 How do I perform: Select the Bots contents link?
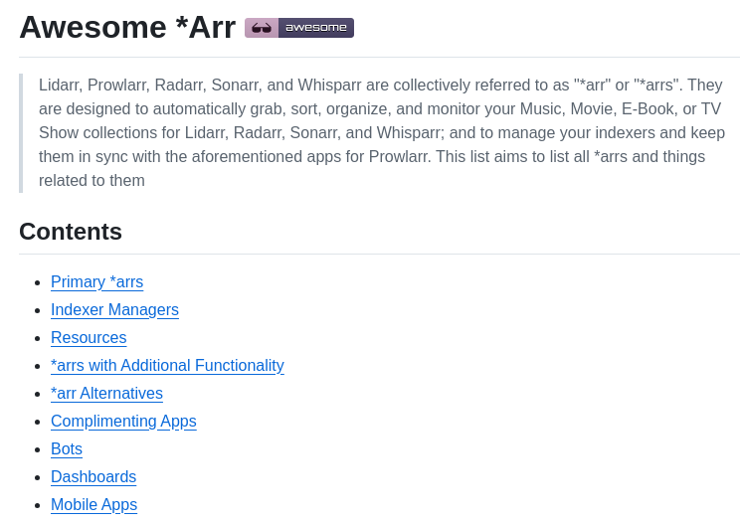(67, 449)
